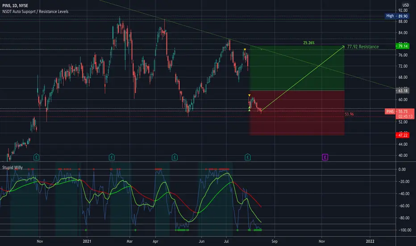
Task: Click the 02:45:13 countdown timer label
Action: (405, 116)
